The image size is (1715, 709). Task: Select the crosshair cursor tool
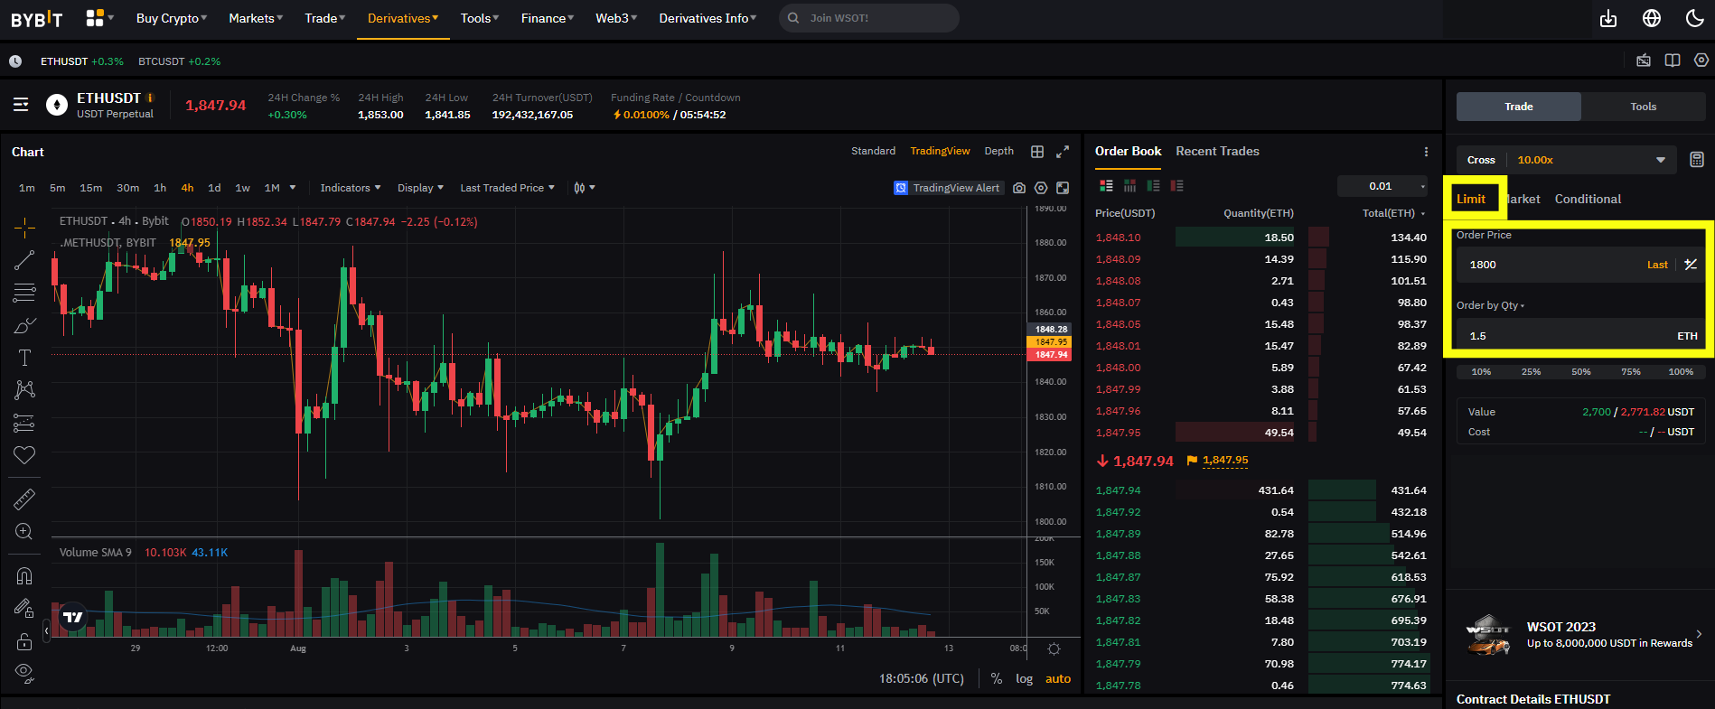pyautogui.click(x=24, y=227)
